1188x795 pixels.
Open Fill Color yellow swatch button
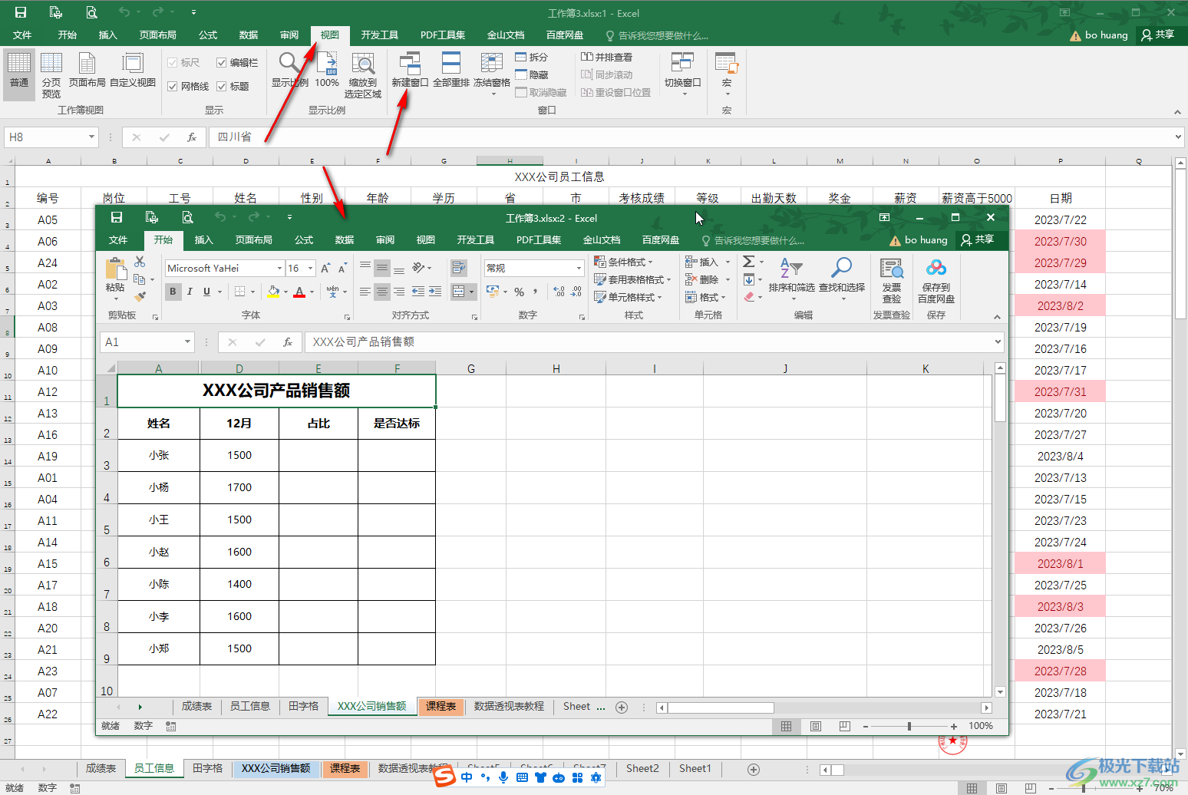274,292
